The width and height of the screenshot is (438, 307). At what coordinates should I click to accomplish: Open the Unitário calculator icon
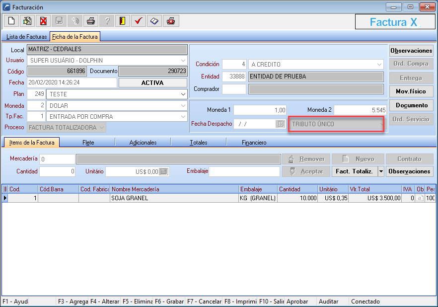[164, 171]
